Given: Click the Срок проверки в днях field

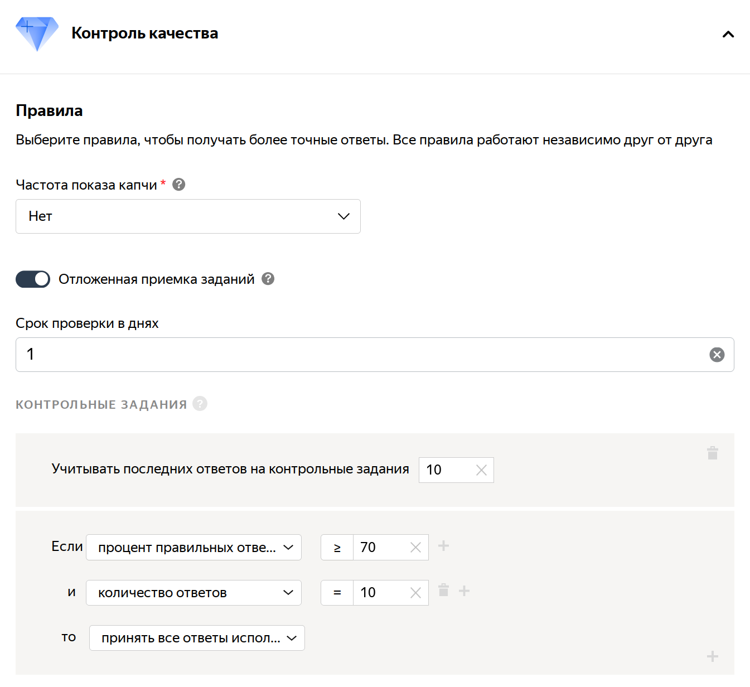Looking at the screenshot, I should coord(362,355).
